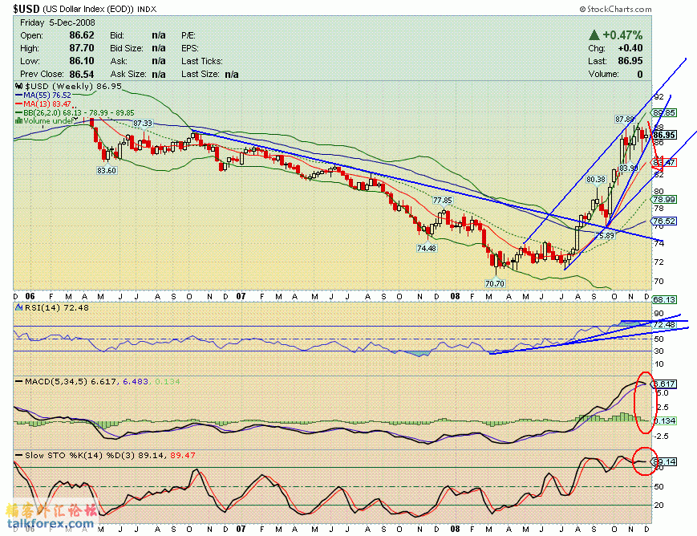Click the candlestick icon beside $USD (Weekly)
697x536 pixels.
18,87
